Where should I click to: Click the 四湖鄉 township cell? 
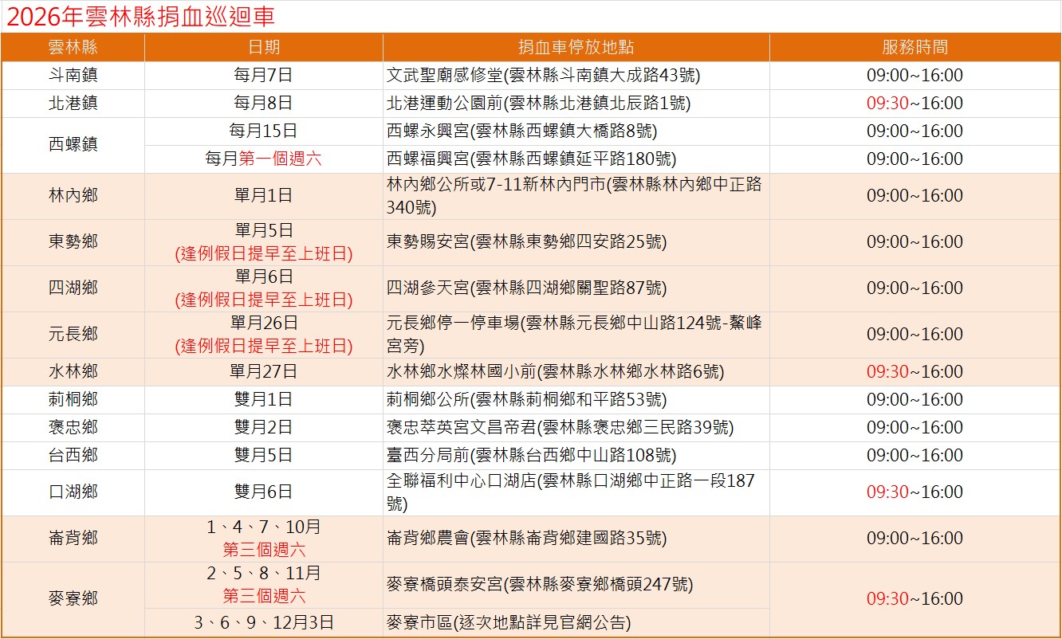click(73, 288)
